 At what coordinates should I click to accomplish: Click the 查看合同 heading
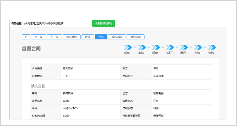(31, 49)
